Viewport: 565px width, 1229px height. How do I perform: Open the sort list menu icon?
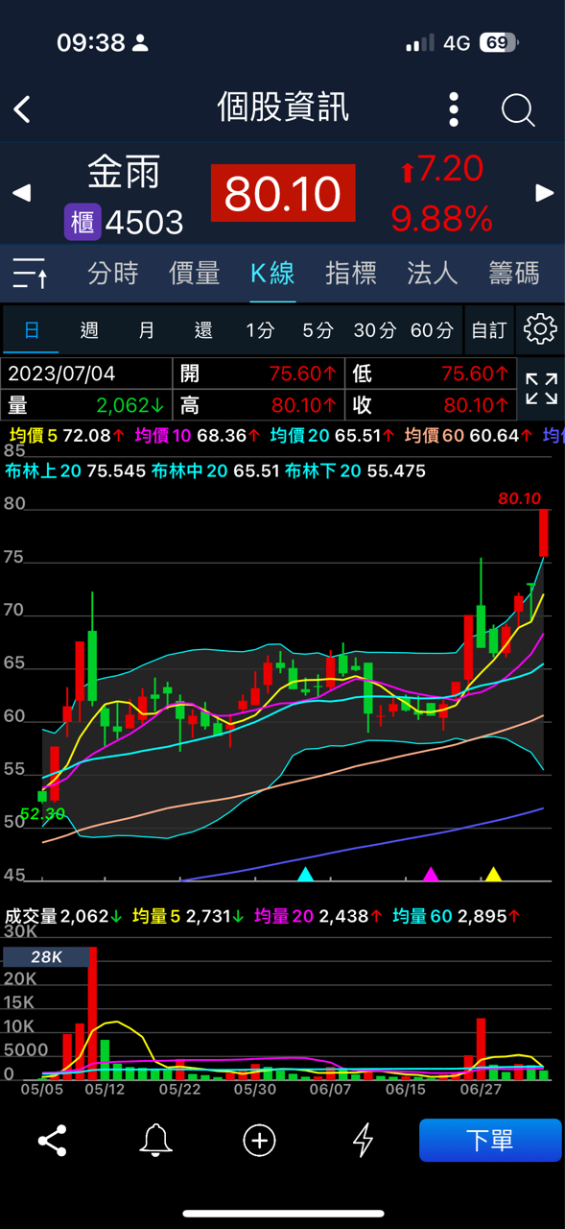point(30,274)
